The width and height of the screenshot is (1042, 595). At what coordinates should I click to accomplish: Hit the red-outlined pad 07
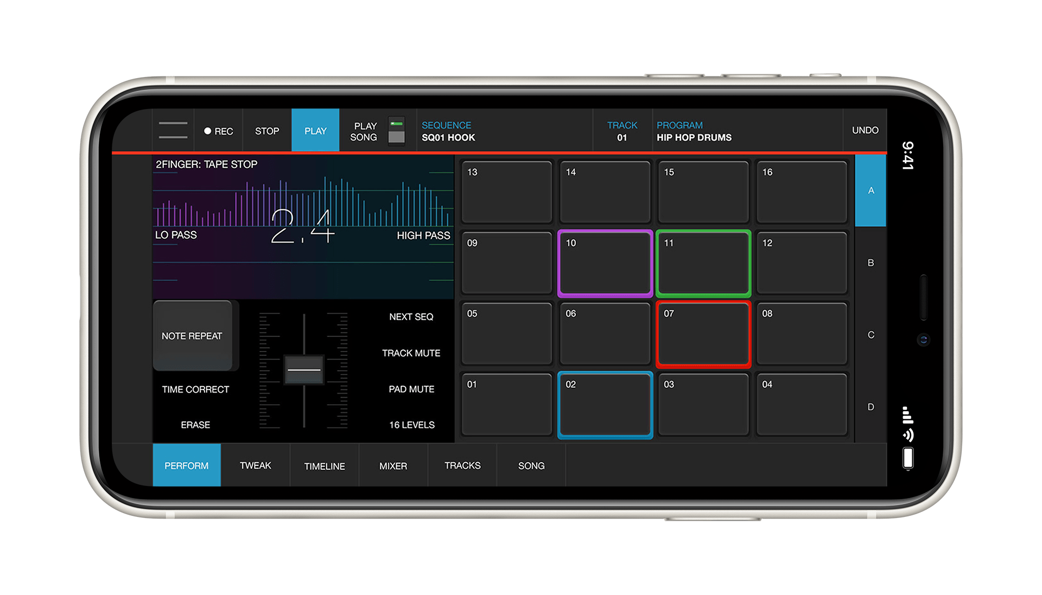tap(703, 335)
